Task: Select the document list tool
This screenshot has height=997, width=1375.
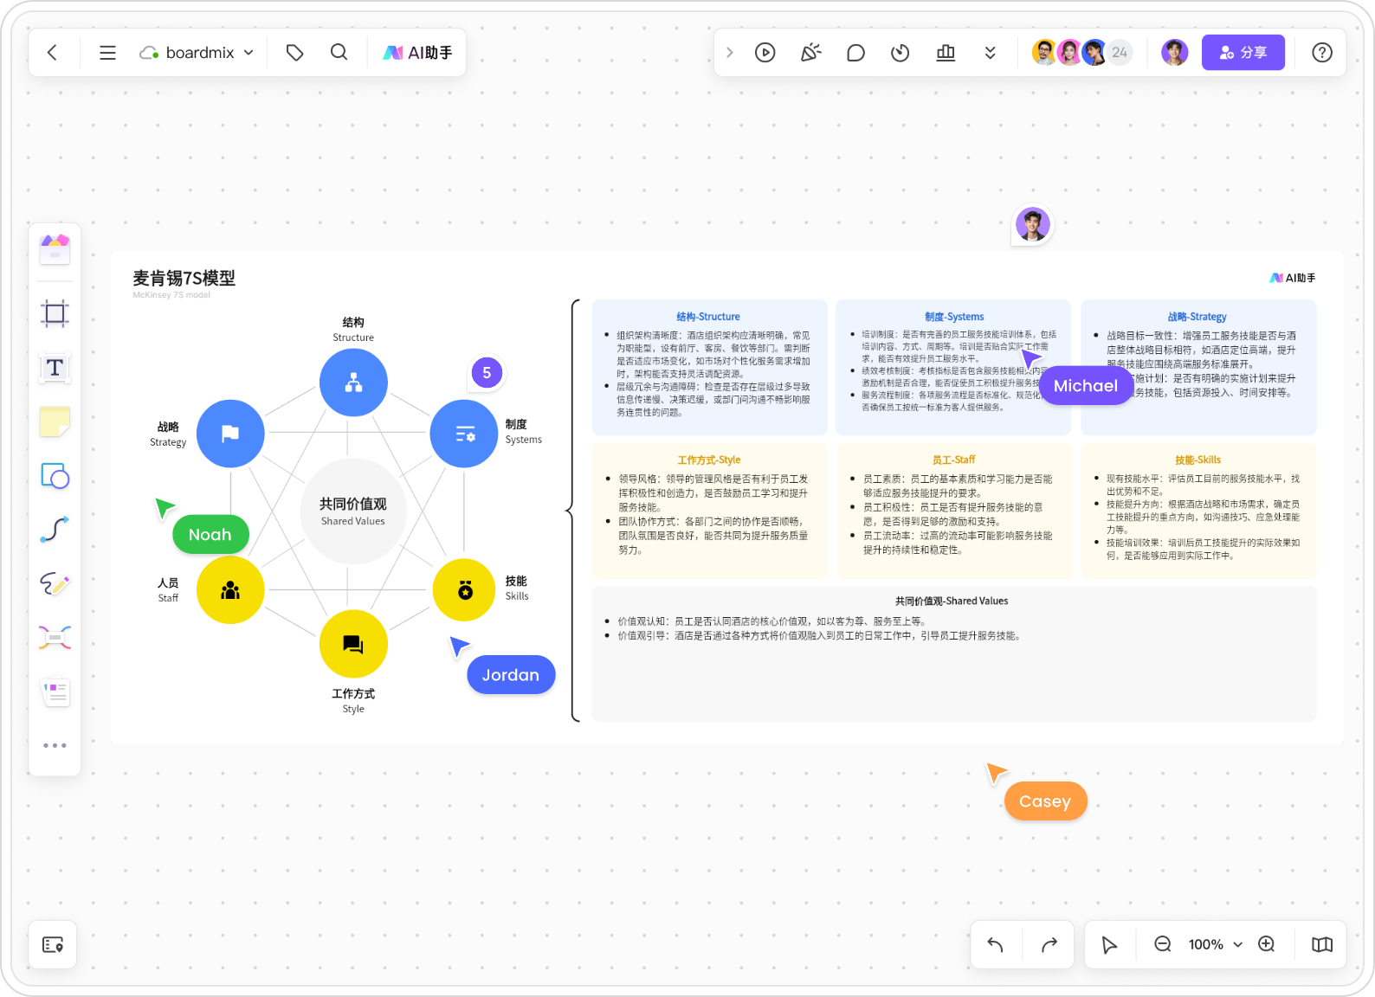Action: [x=55, y=691]
